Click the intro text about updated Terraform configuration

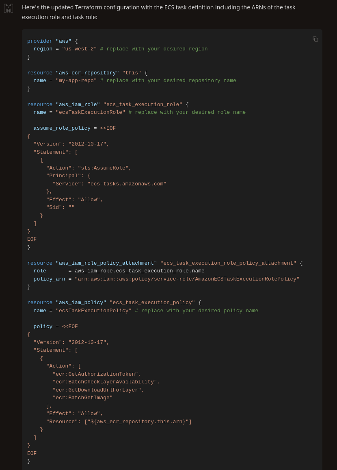(159, 12)
